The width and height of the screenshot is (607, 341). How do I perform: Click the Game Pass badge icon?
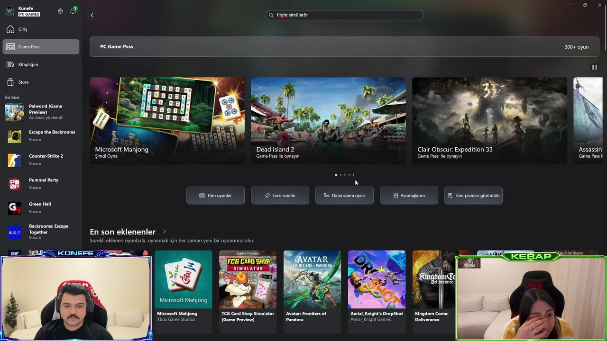point(10,47)
